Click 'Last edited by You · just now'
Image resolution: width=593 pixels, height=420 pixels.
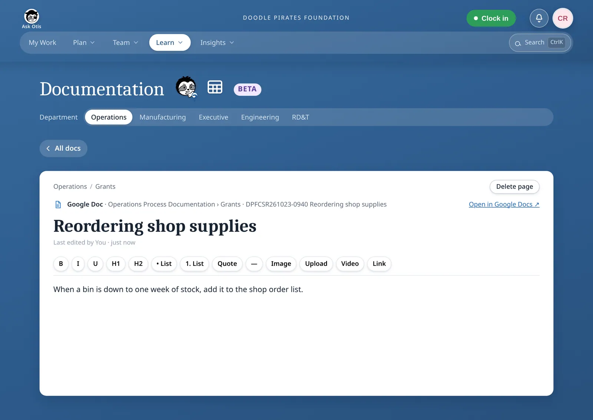tap(94, 242)
